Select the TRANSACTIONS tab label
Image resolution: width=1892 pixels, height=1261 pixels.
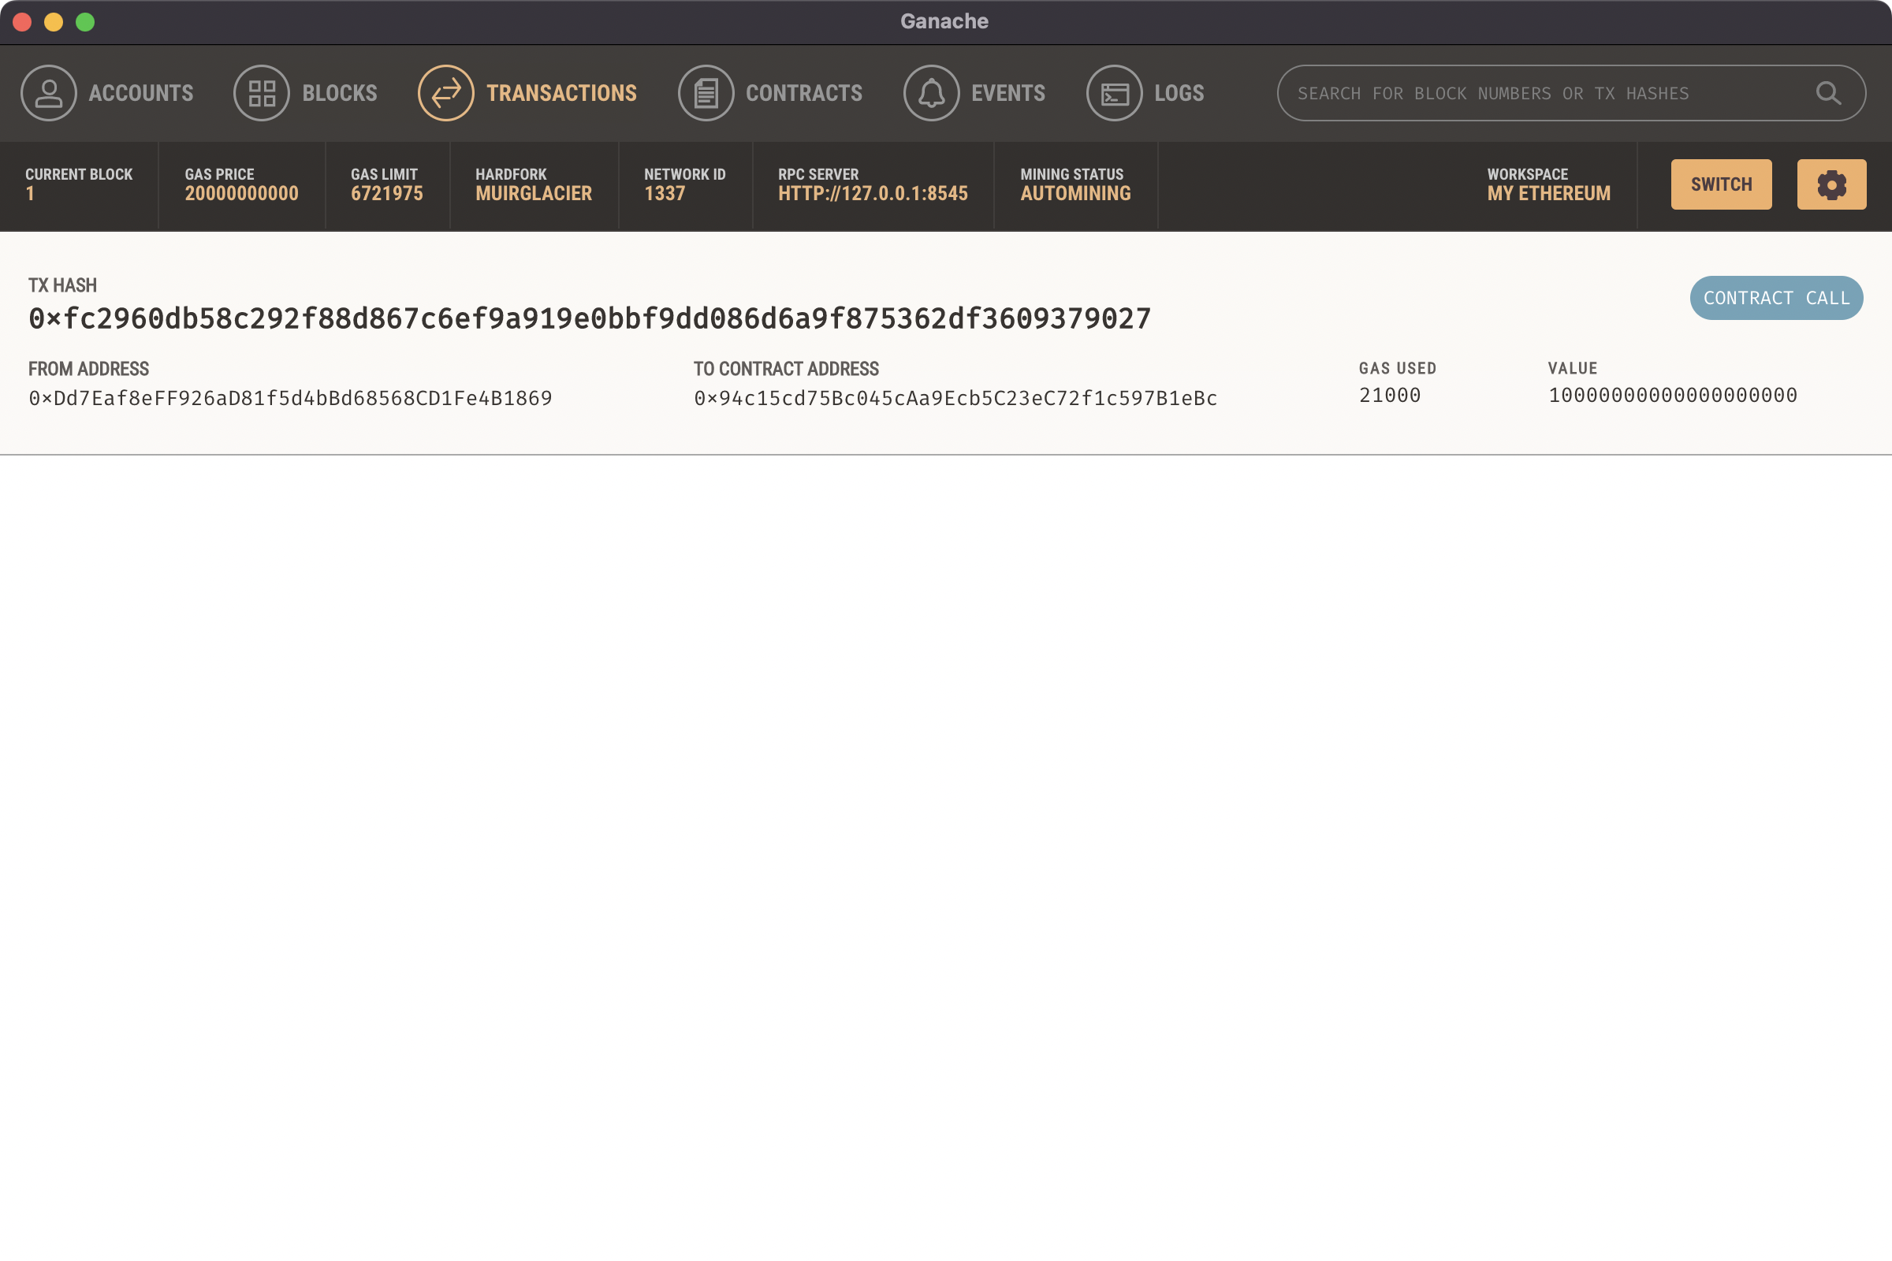[x=561, y=93]
